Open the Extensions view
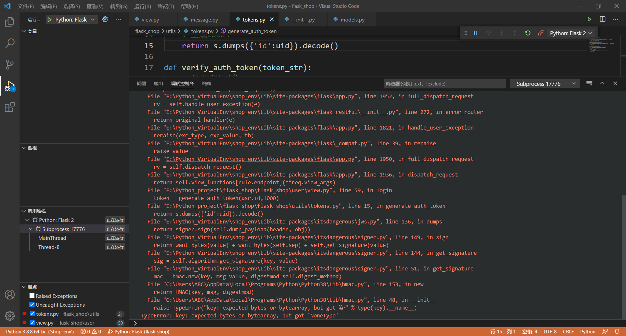 tap(10, 107)
